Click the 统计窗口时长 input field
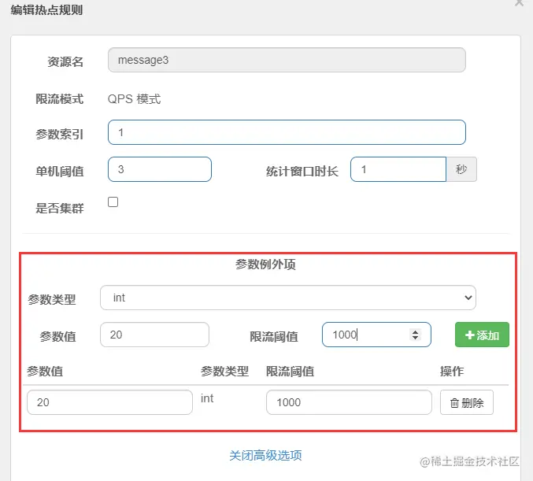The width and height of the screenshot is (533, 481). (398, 169)
